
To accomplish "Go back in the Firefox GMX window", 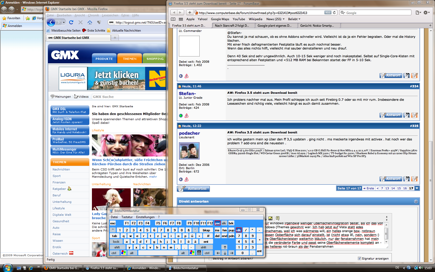I will [x=51, y=23].
